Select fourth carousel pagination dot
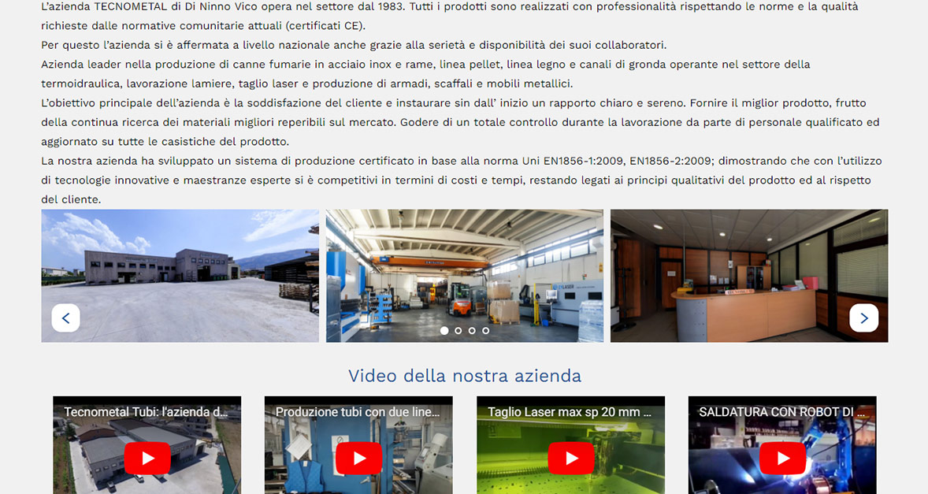 485,331
